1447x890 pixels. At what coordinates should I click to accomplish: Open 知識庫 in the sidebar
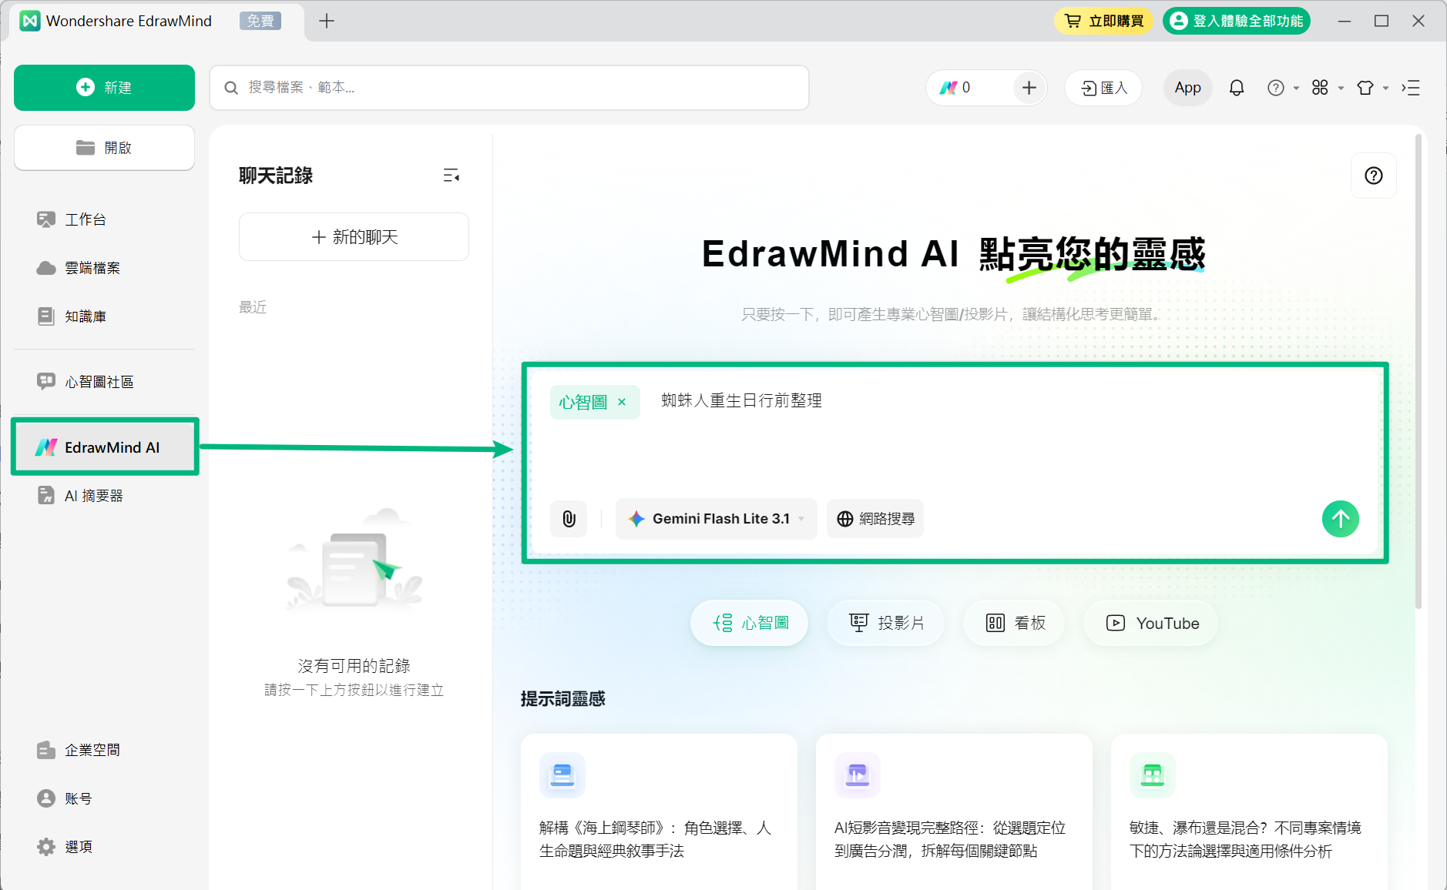coord(104,316)
